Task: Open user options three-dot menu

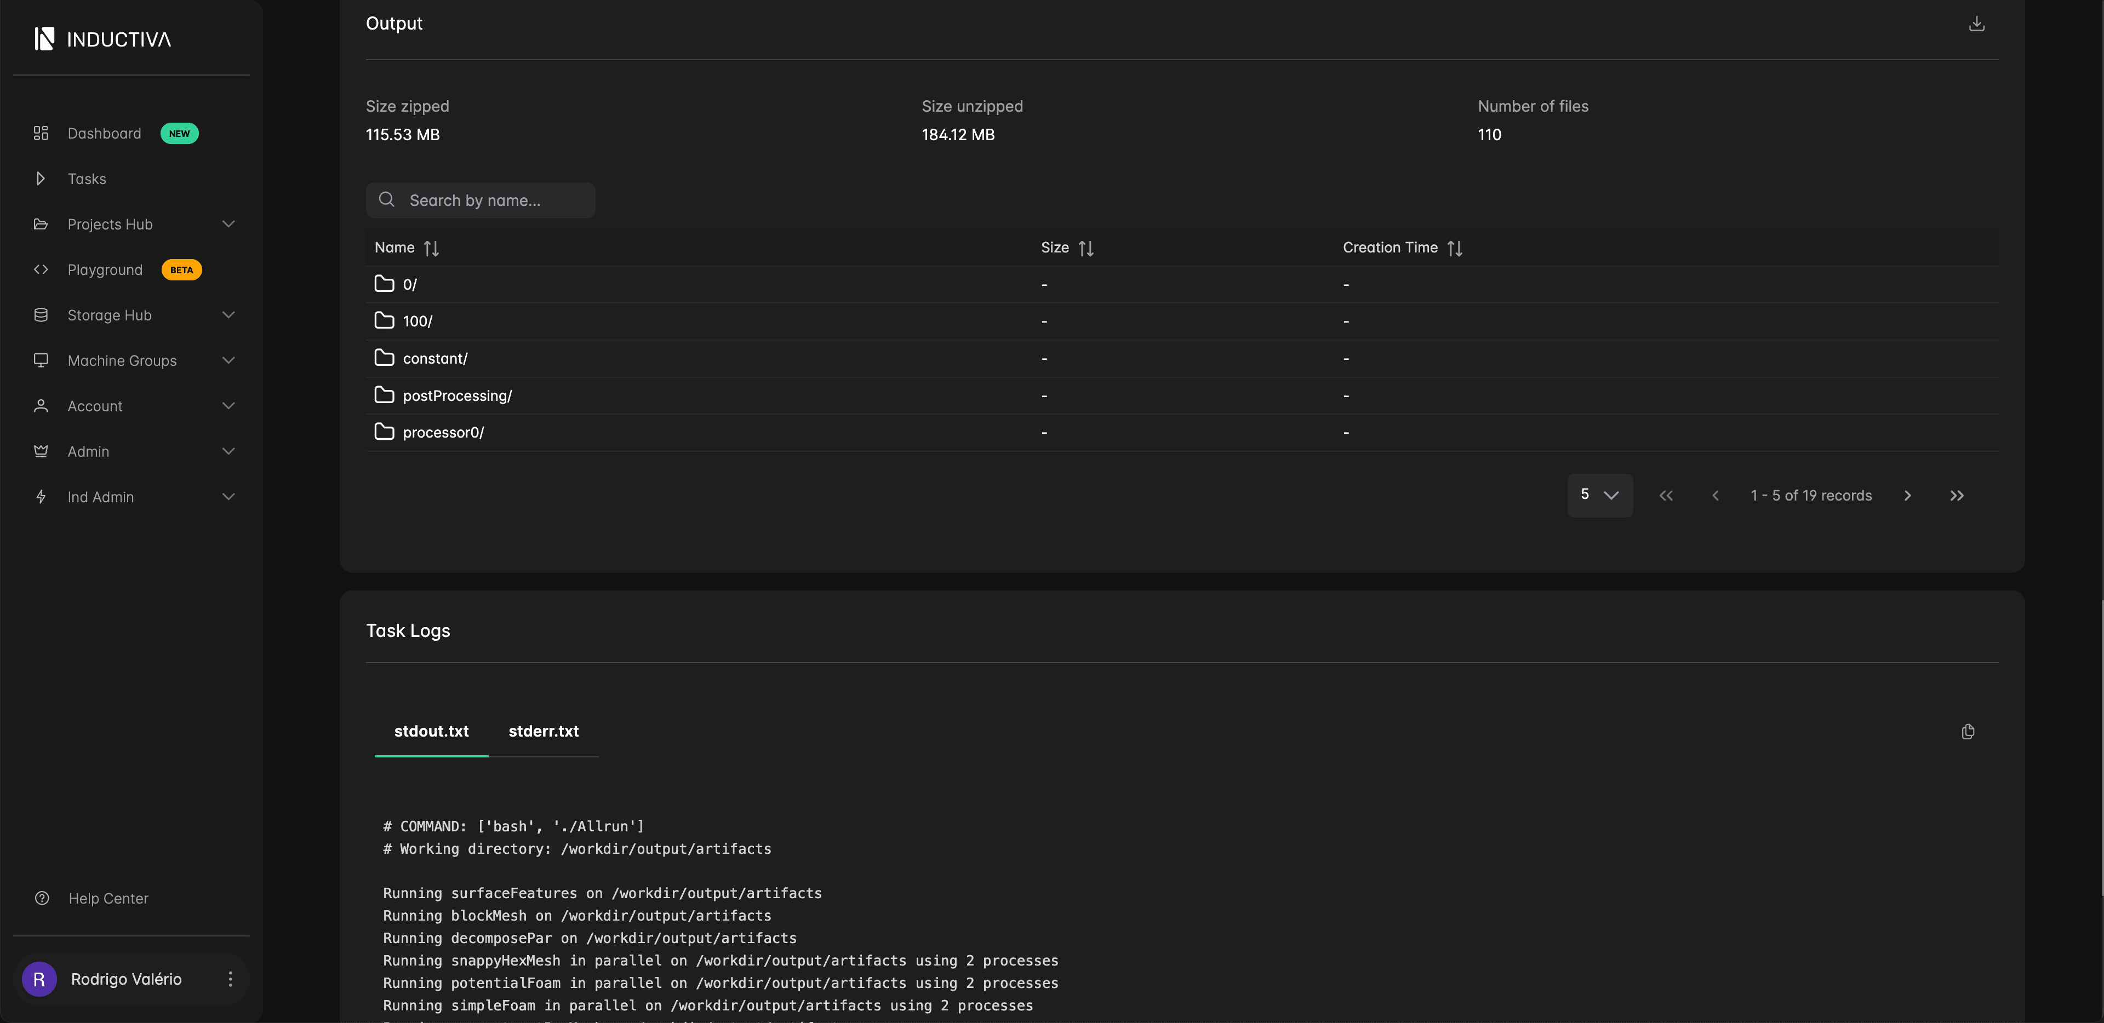Action: (230, 979)
